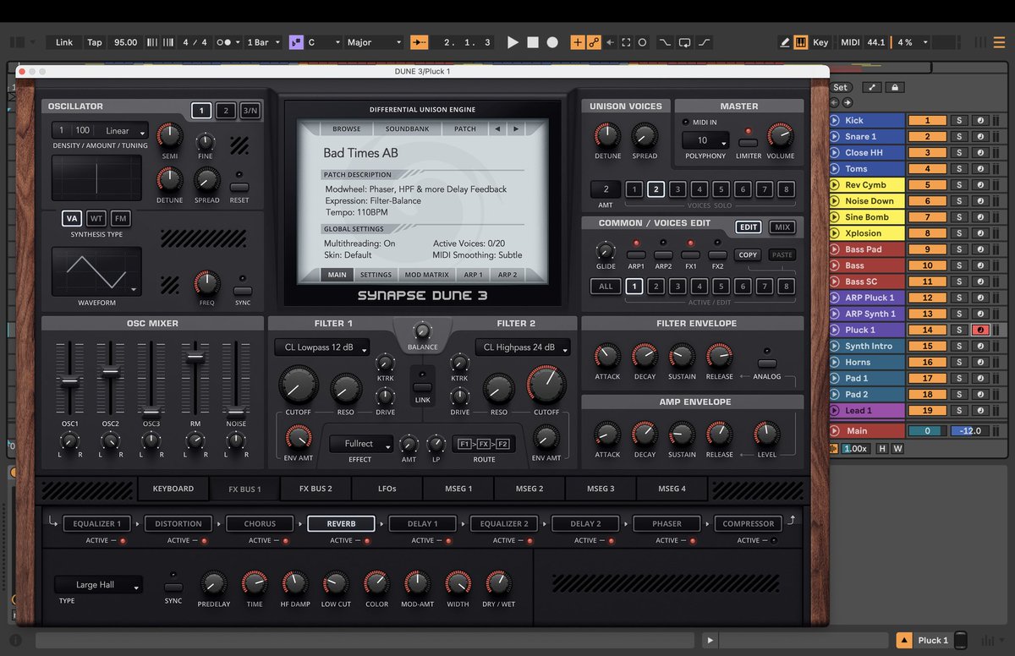The width and height of the screenshot is (1015, 656).
Task: Toggle the orange automation arm icon
Action: pos(594,42)
